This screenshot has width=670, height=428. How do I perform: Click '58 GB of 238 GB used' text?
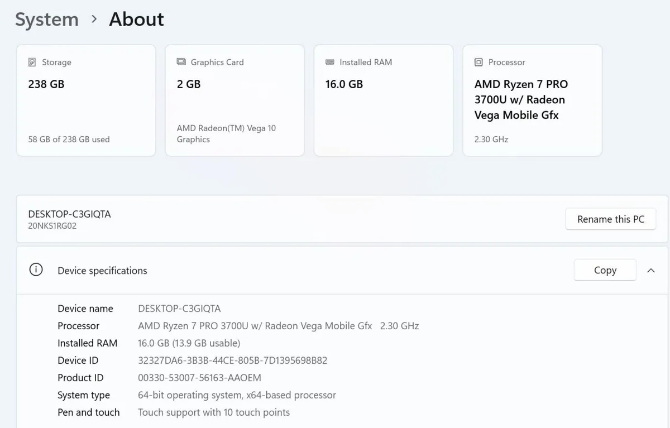[69, 140]
